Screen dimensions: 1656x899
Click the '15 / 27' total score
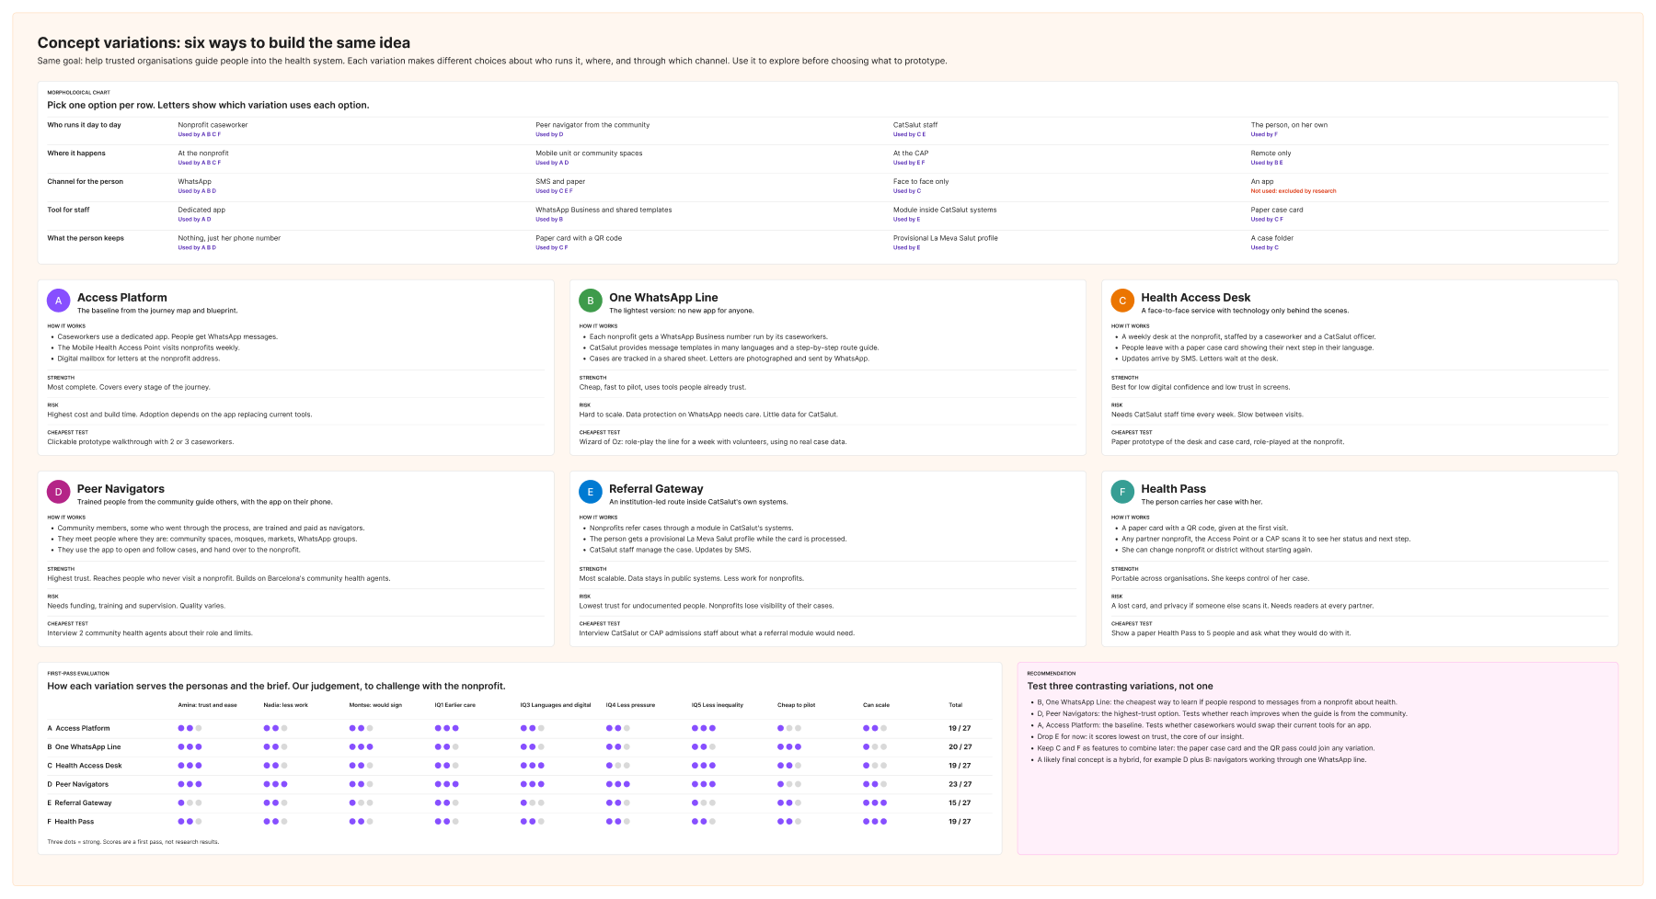click(960, 803)
